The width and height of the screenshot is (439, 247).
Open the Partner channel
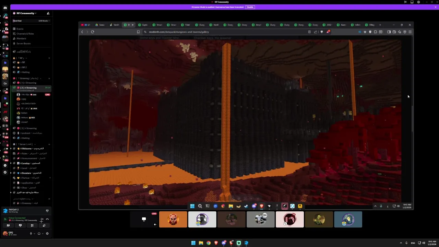pyautogui.click(x=31, y=178)
